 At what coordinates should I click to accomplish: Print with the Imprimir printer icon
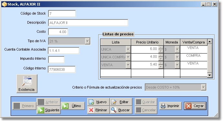170,106
